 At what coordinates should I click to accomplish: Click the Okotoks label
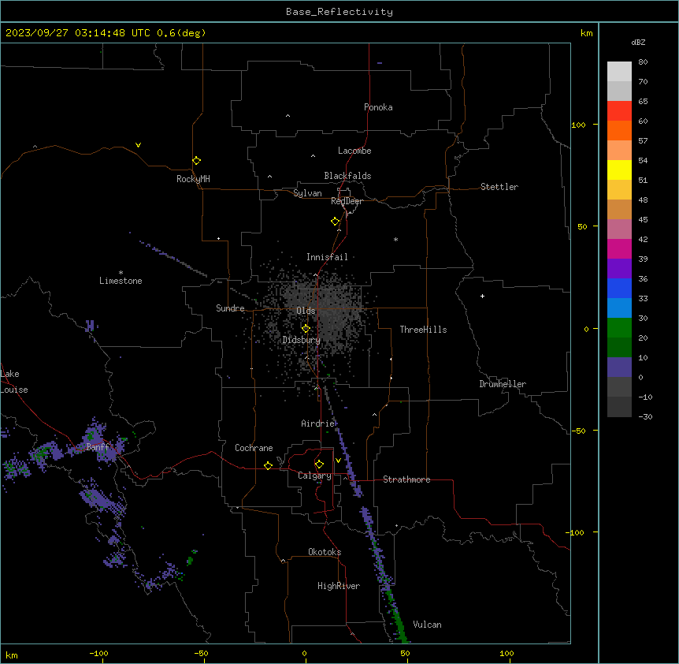point(325,552)
